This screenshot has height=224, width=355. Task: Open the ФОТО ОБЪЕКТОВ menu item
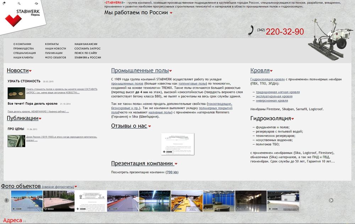pyautogui.click(x=55, y=58)
